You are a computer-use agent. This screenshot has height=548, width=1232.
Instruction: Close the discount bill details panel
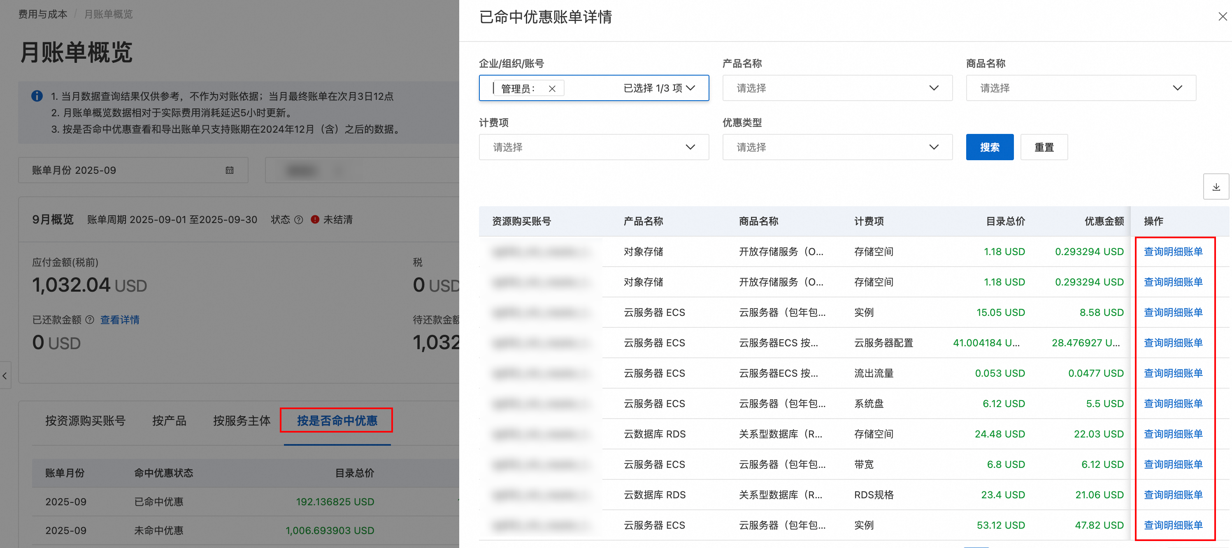click(x=1222, y=17)
